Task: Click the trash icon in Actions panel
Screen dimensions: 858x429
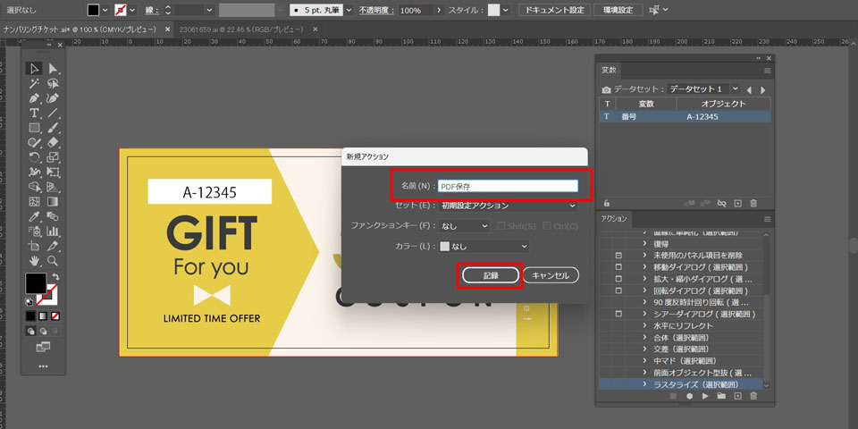Action: tap(753, 395)
